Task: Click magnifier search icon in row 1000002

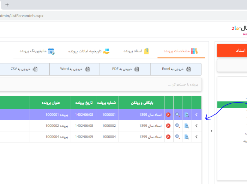Action: click(x=177, y=126)
